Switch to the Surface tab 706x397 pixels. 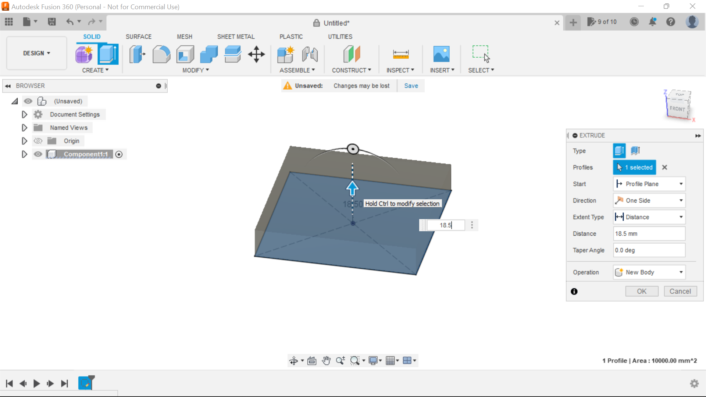coord(138,36)
